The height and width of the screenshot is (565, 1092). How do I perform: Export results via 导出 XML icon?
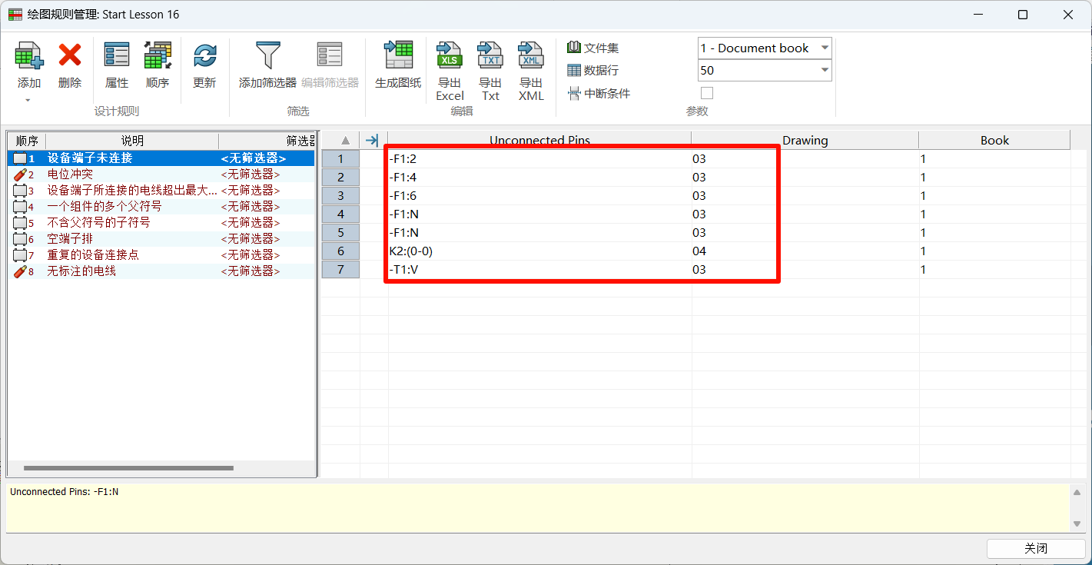click(531, 56)
